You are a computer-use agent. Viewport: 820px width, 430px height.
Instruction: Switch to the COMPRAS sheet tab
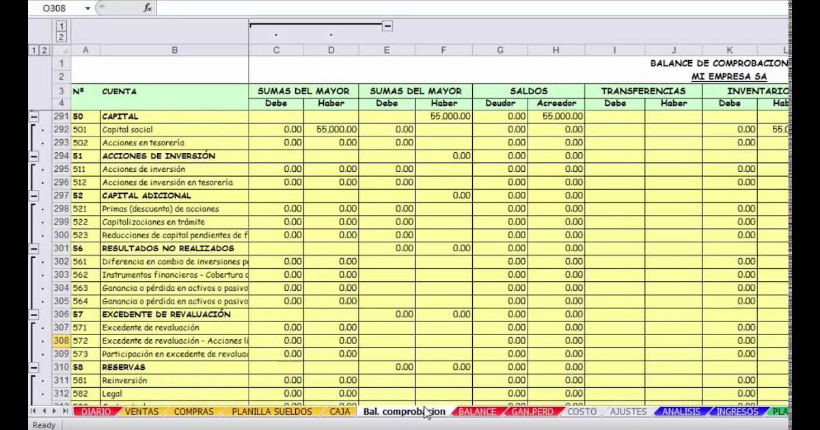194,412
